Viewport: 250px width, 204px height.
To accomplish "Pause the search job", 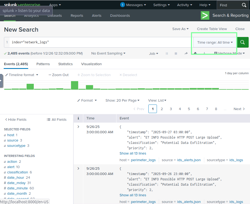I will click(x=167, y=53).
